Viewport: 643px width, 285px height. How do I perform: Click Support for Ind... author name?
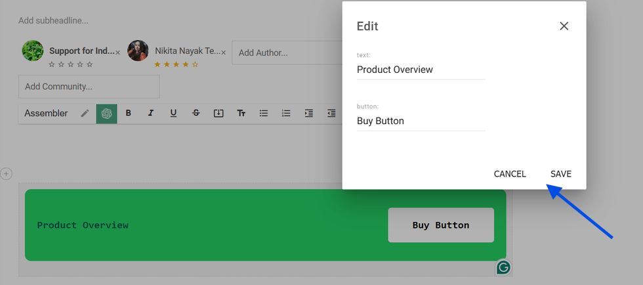pos(82,51)
